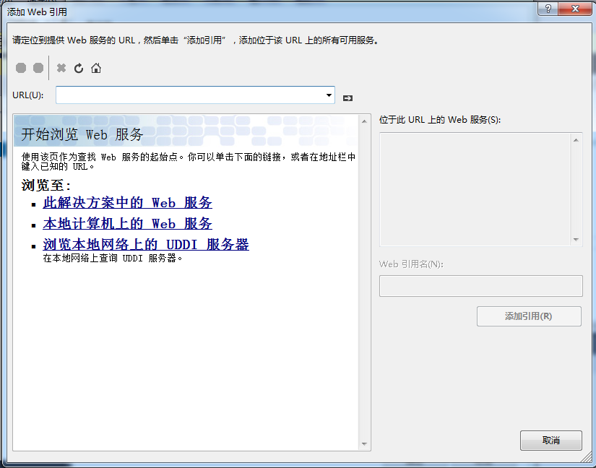Click the Back navigation icon

pos(21,68)
